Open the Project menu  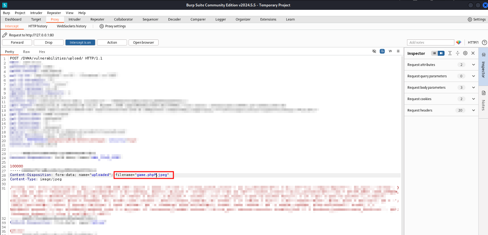(20, 13)
